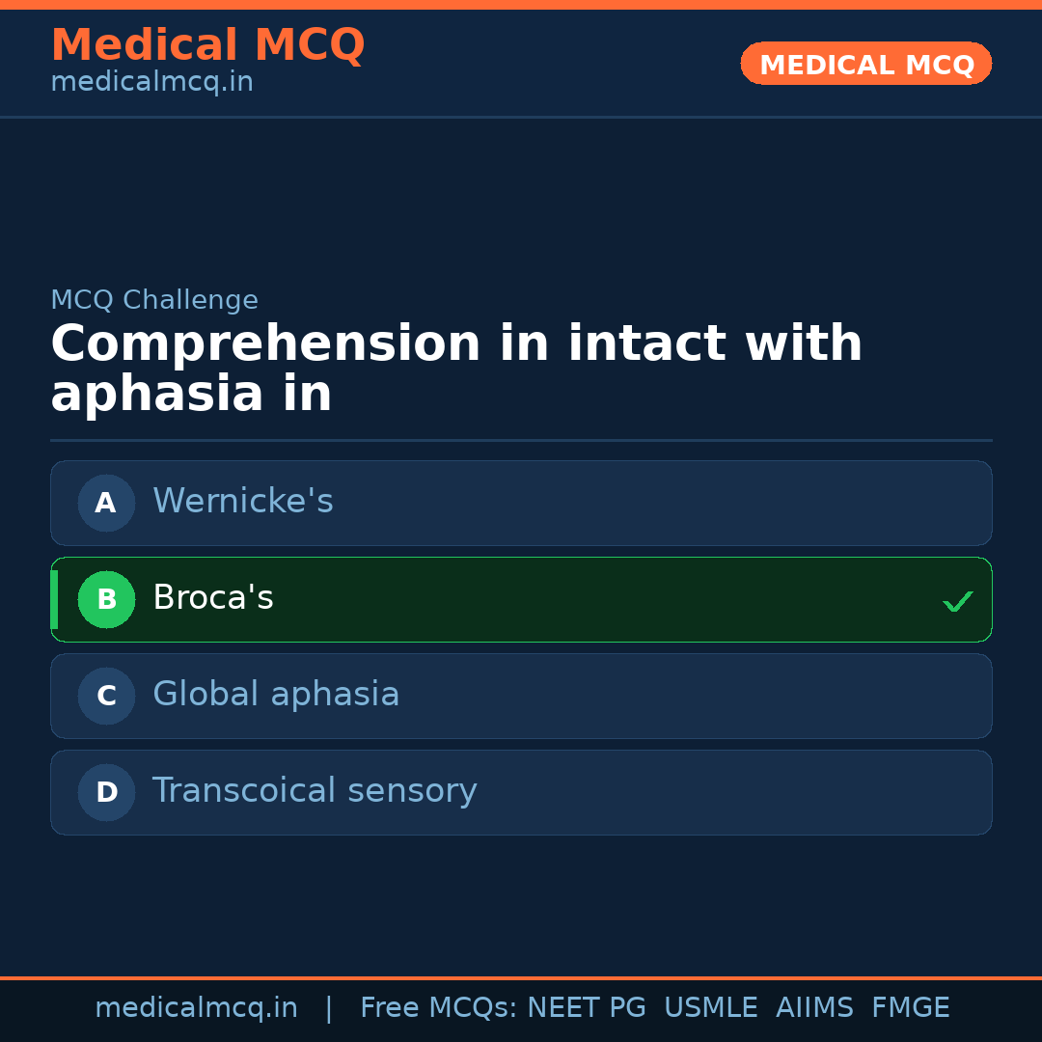Click the Medical MCQ orange title logo
The height and width of the screenshot is (1042, 1042).
207,45
